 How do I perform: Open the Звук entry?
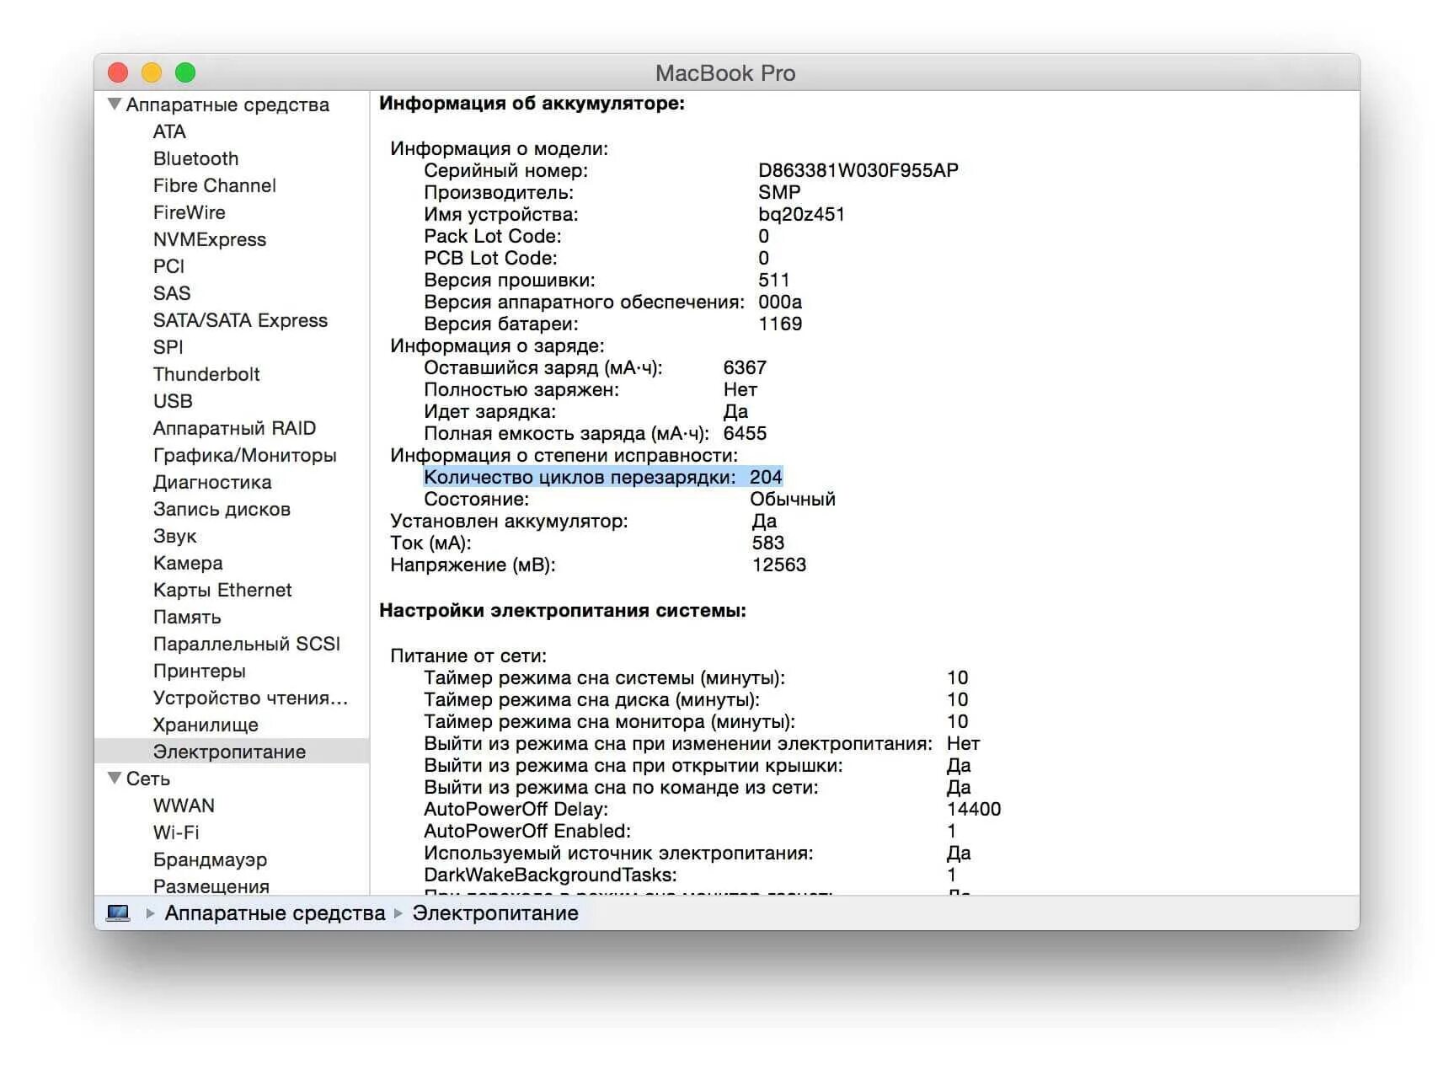(174, 536)
